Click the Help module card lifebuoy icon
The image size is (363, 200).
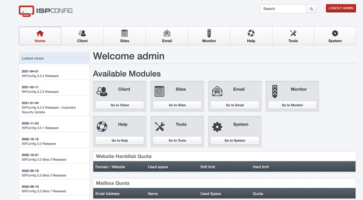click(102, 127)
